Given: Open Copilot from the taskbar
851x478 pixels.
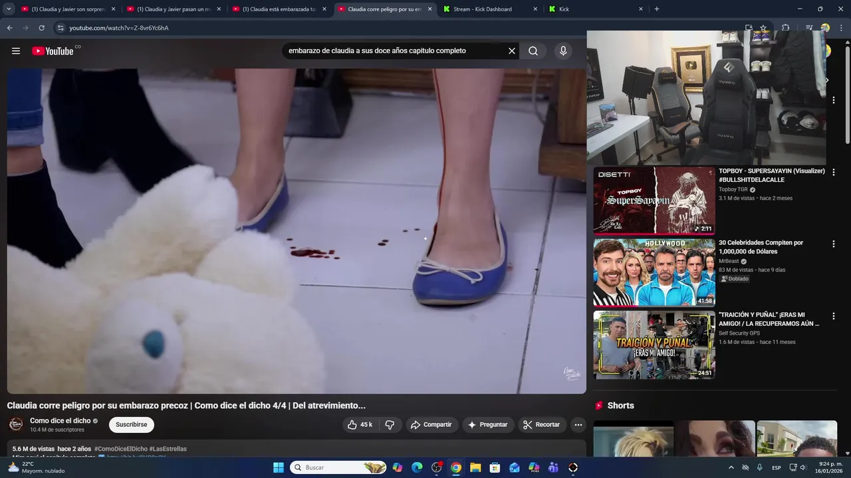Looking at the screenshot, I should [398, 467].
